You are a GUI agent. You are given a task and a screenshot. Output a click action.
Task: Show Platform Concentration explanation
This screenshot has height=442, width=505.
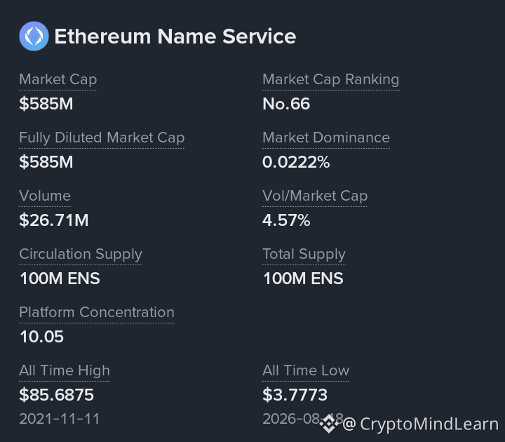tap(97, 312)
